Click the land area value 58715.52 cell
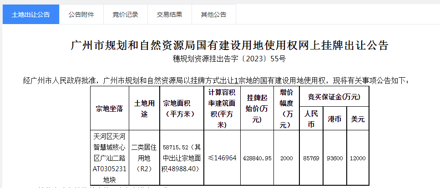This screenshot has width=440, height=188. click(182, 158)
